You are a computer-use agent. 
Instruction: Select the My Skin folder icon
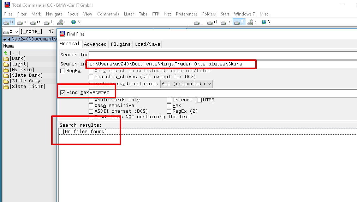[6, 70]
